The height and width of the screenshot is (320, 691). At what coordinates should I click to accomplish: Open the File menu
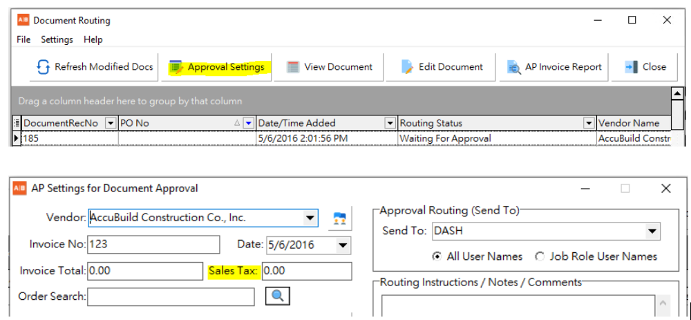coord(23,39)
